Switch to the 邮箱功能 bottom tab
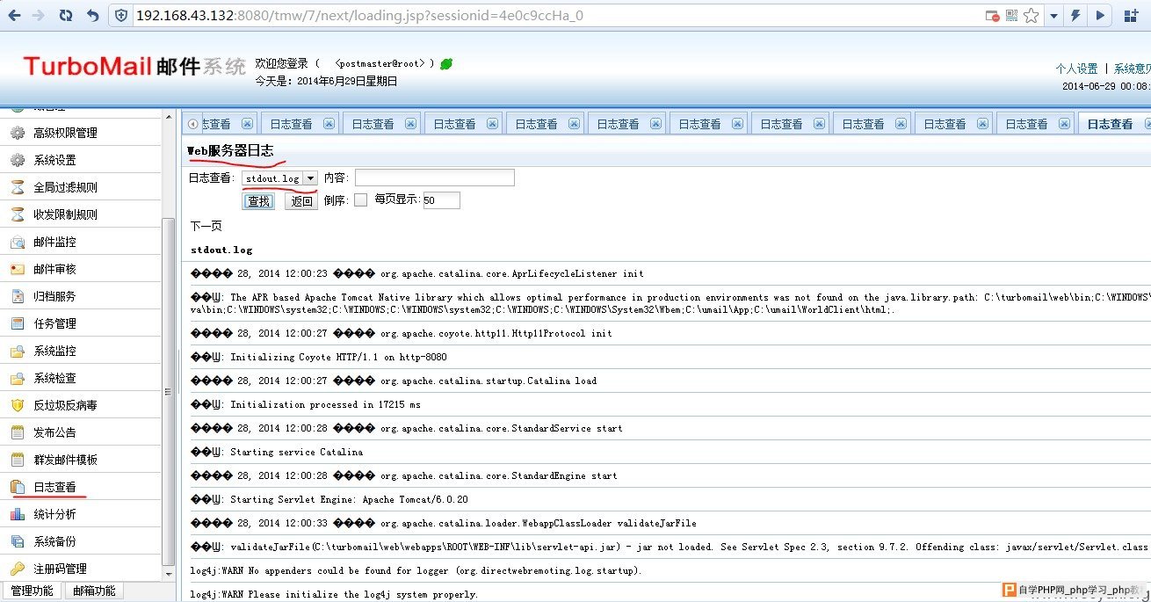The height and width of the screenshot is (602, 1151). pyautogui.click(x=94, y=591)
